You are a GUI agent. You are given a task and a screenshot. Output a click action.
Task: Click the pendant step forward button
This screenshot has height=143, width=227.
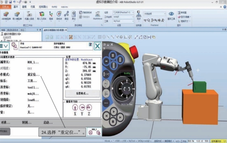[120, 117]
